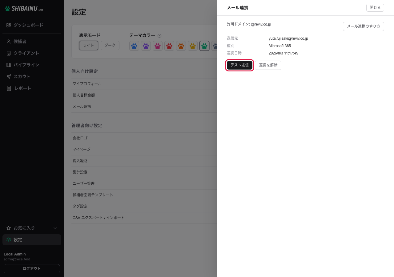
Task: Select the green paw theme color
Action: 204,46
